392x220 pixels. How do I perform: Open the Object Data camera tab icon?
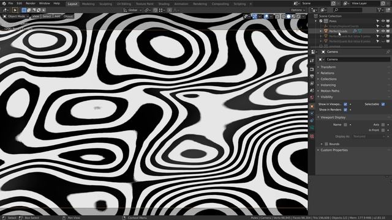(x=312, y=128)
